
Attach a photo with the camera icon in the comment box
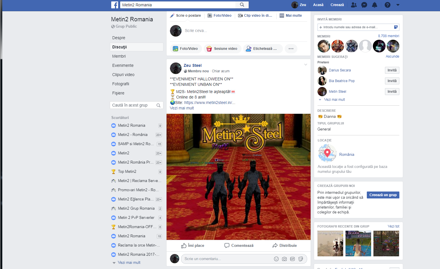[x=284, y=259]
